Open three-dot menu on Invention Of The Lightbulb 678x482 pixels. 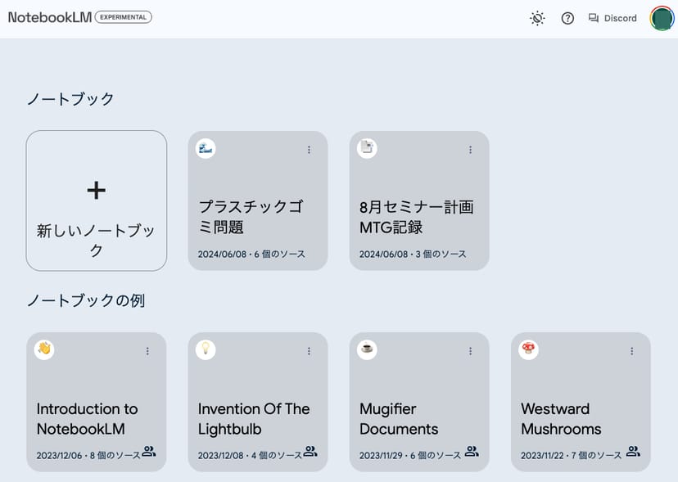[309, 351]
